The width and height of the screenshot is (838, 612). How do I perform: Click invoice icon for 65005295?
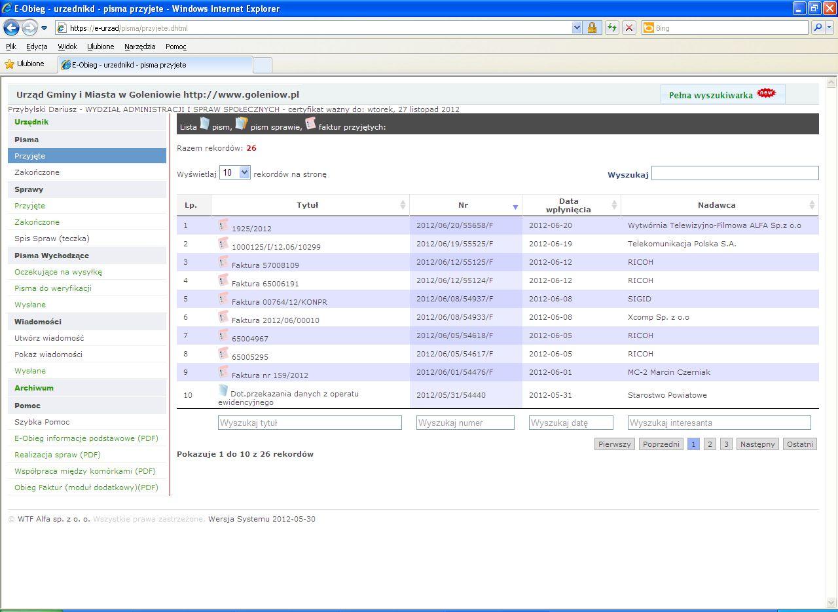pyautogui.click(x=223, y=353)
